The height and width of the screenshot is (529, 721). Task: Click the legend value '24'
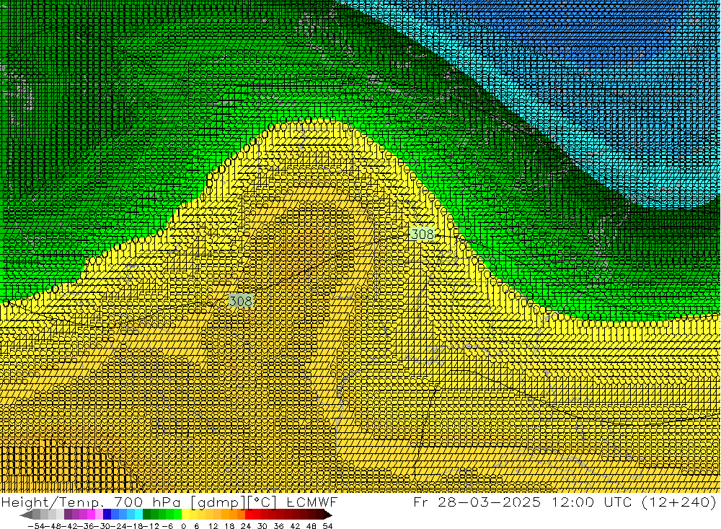pyautogui.click(x=246, y=526)
